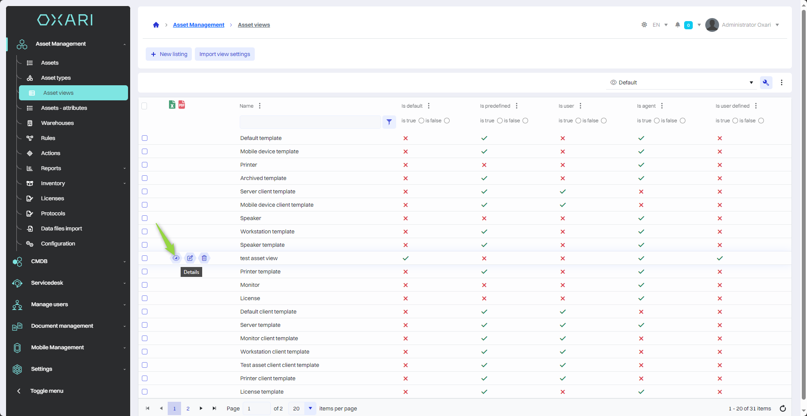Go to the home breadcrumb icon

click(x=156, y=25)
